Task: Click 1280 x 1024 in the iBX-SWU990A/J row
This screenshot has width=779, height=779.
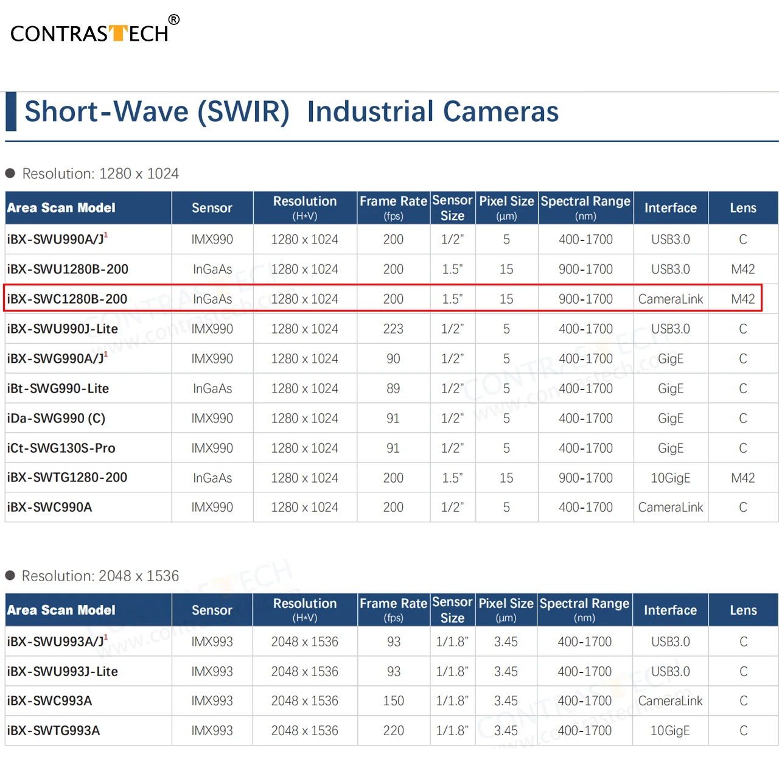Action: point(305,239)
